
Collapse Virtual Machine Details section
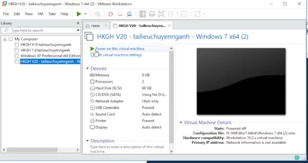pyautogui.click(x=181, y=122)
